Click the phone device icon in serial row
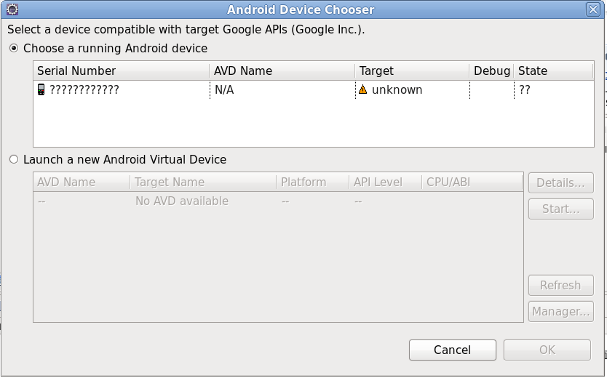The width and height of the screenshot is (607, 378). pos(41,89)
